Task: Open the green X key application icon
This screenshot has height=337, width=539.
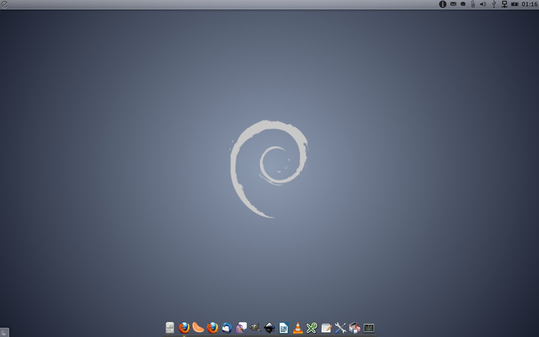Action: (x=312, y=328)
